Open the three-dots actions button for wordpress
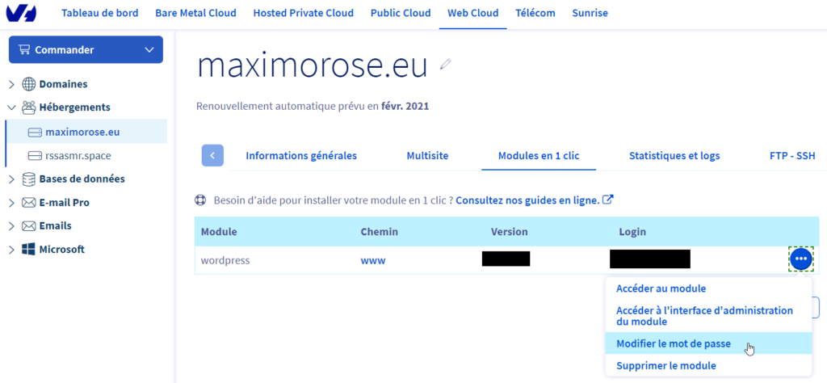 click(800, 259)
